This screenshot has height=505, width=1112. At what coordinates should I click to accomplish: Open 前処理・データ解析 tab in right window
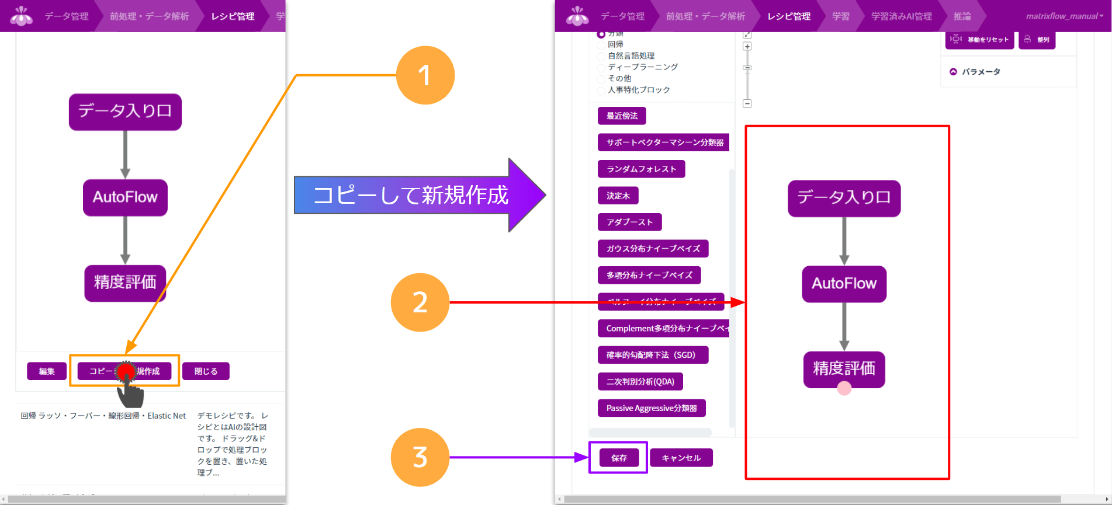705,16
